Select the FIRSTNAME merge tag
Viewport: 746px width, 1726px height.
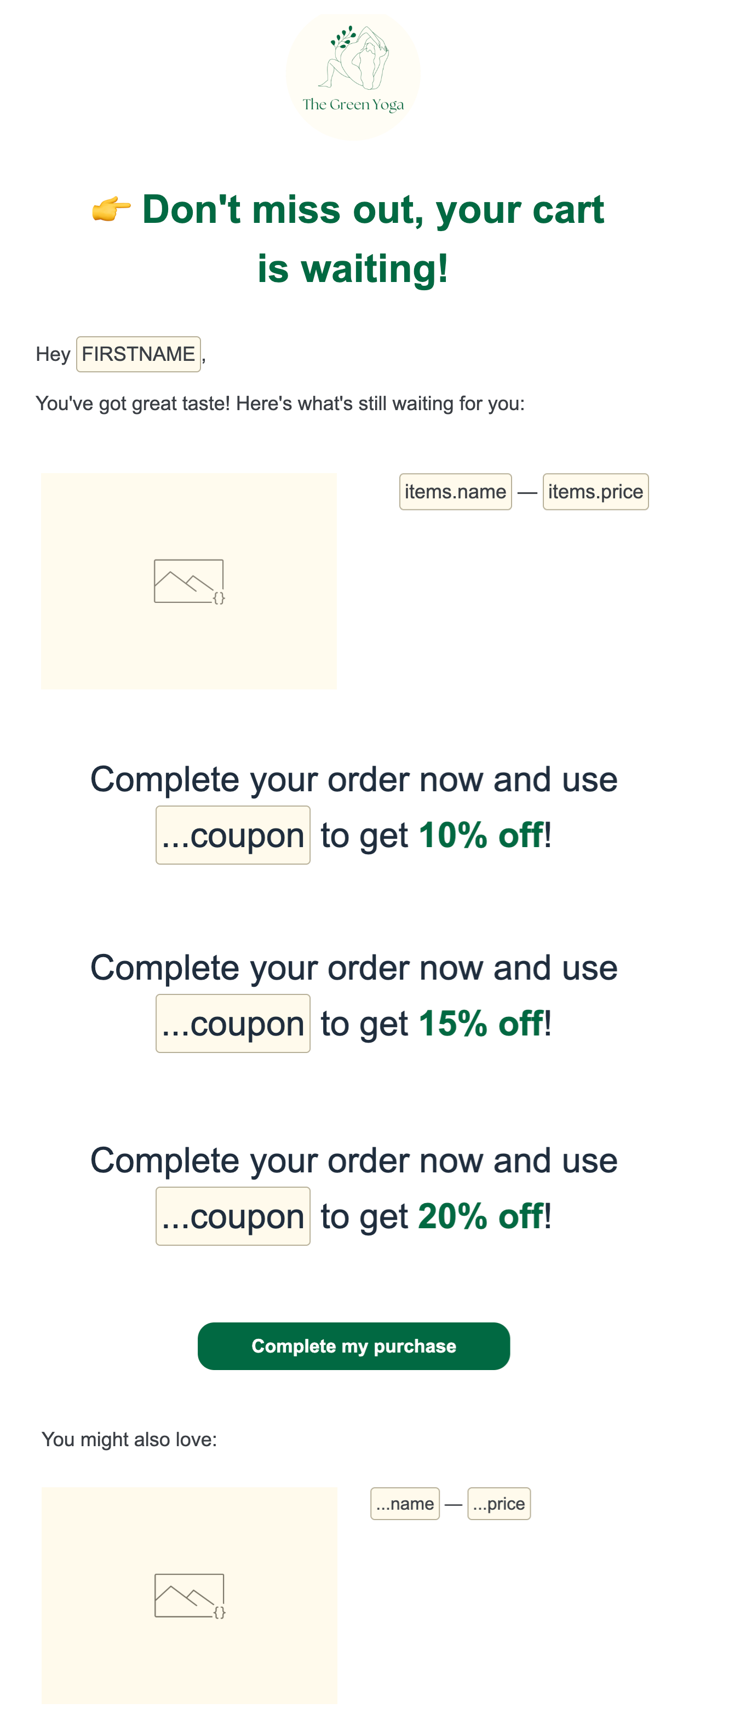[x=138, y=353]
